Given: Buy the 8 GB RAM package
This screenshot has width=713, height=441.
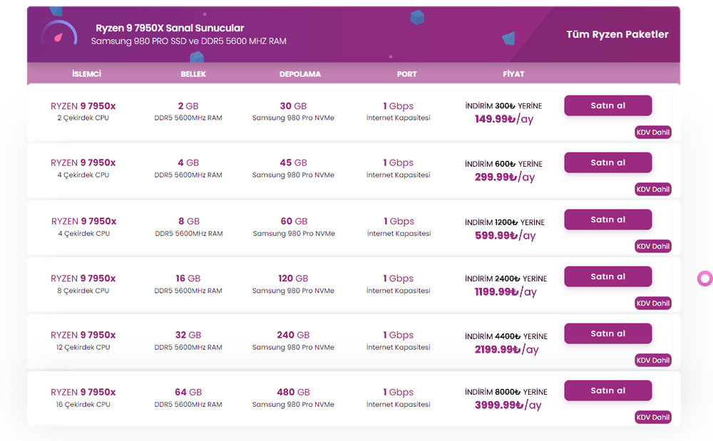Looking at the screenshot, I should pyautogui.click(x=607, y=219).
